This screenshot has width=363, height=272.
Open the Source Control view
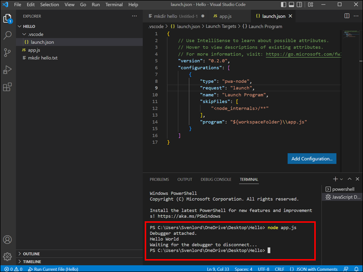coord(7,53)
